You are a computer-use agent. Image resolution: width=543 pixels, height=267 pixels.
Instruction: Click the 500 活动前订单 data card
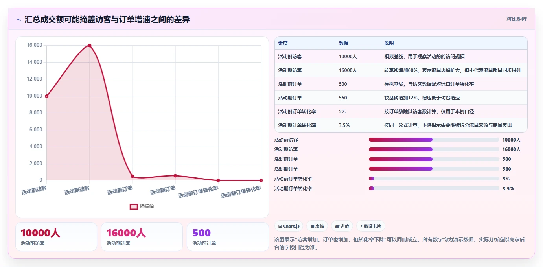pyautogui.click(x=228, y=237)
